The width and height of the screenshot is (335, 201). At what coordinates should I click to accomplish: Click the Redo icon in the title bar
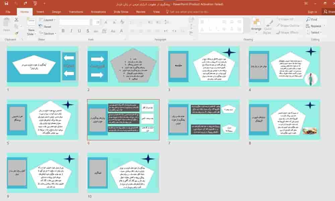pos(26,3)
